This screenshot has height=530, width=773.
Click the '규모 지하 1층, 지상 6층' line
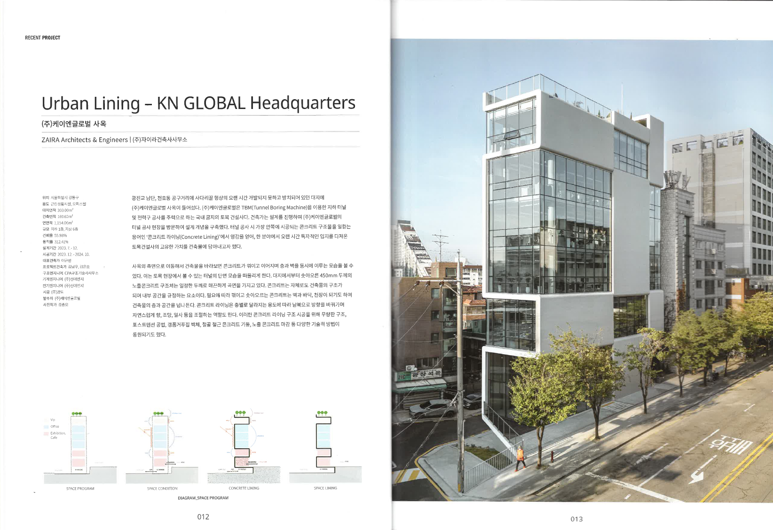click(x=60, y=229)
